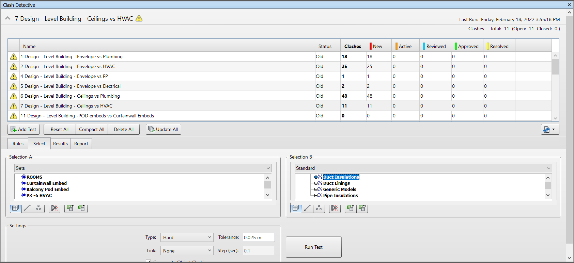Click Use Current Selection icon in Selection B
574x263 pixels.
pyautogui.click(x=351, y=208)
